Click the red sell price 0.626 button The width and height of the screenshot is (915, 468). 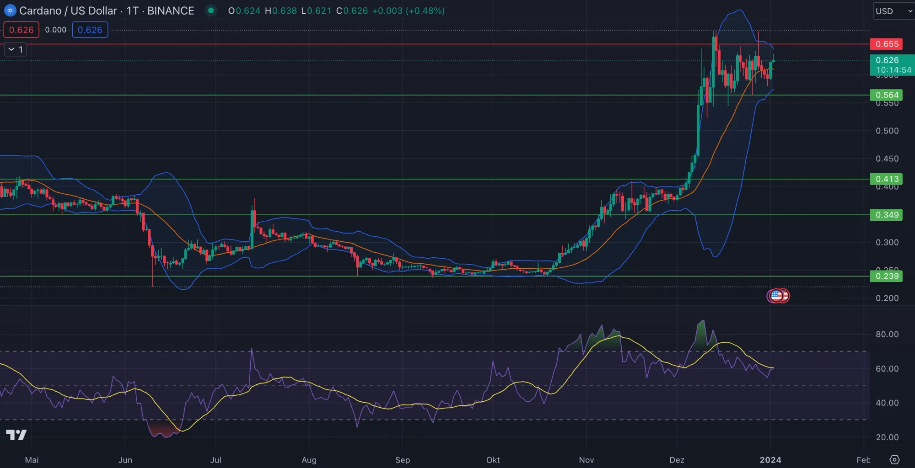tap(22, 30)
